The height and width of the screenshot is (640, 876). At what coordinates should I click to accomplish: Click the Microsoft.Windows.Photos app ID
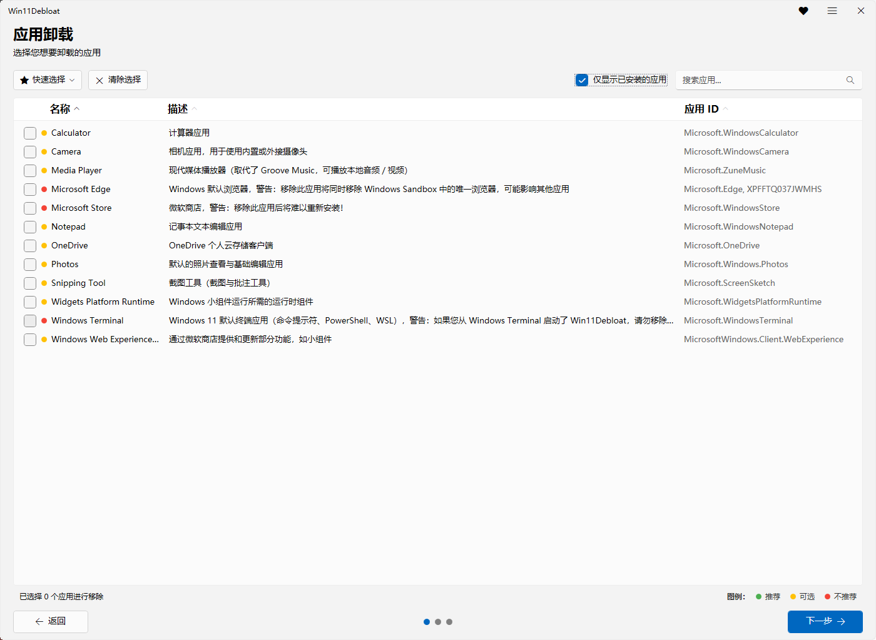tap(736, 264)
